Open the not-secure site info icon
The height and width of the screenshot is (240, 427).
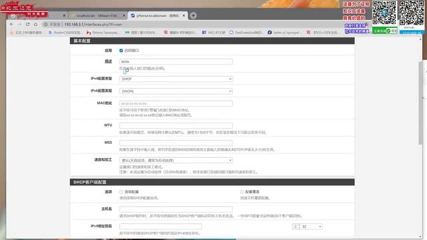(46, 24)
